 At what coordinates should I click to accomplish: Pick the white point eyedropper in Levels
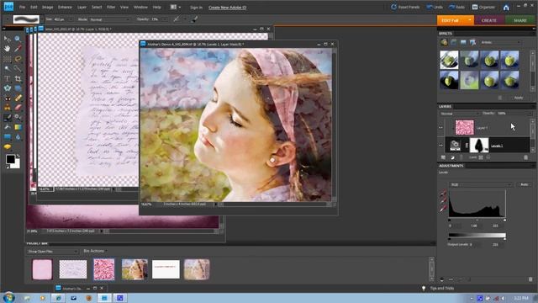click(x=443, y=208)
